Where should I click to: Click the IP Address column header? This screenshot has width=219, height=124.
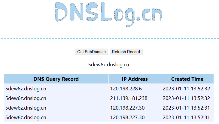(x=135, y=79)
